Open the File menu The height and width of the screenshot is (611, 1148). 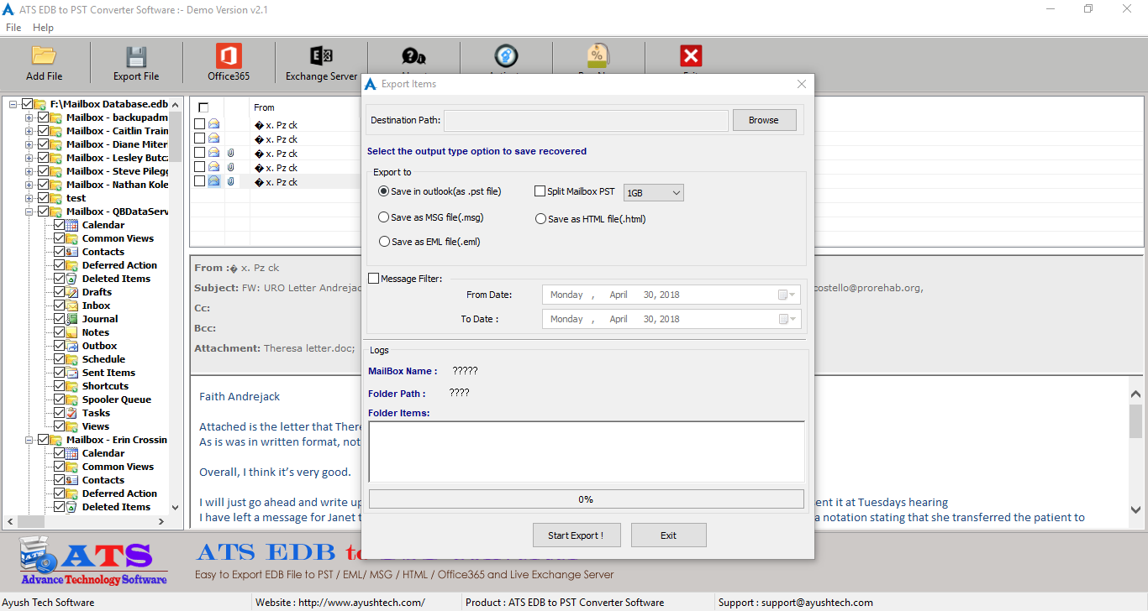pos(13,28)
